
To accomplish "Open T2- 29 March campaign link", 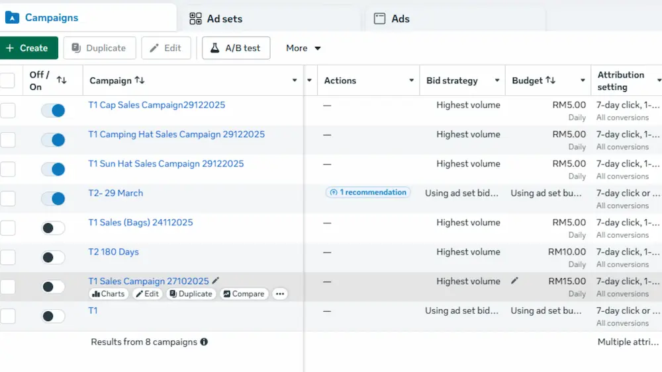I will [x=116, y=193].
